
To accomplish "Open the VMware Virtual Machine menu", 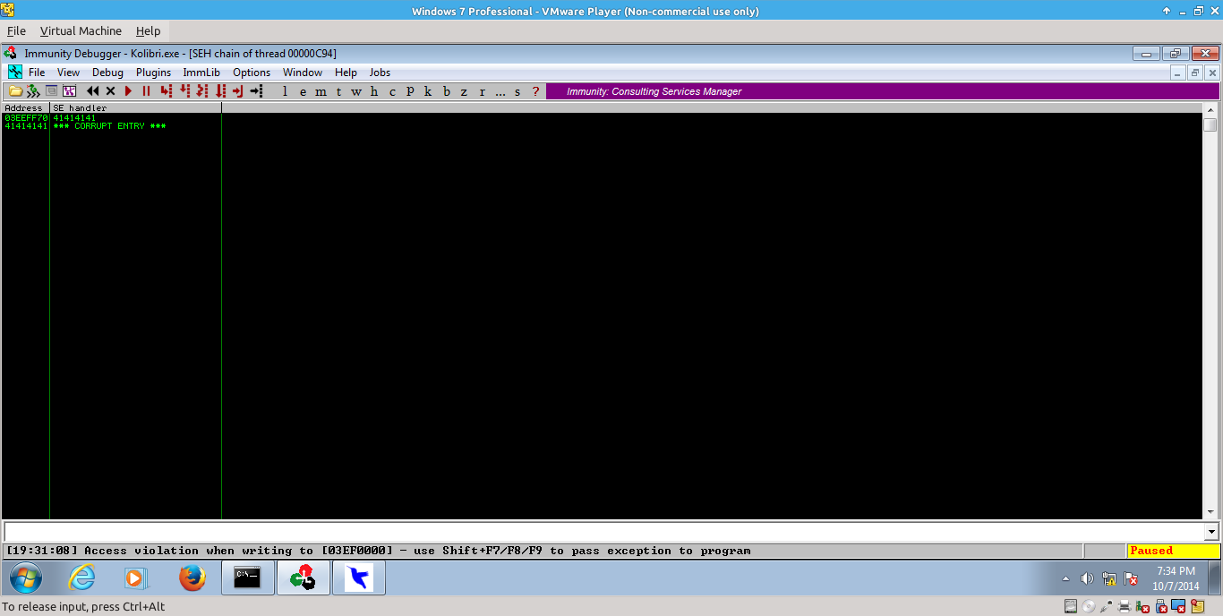I will click(81, 30).
